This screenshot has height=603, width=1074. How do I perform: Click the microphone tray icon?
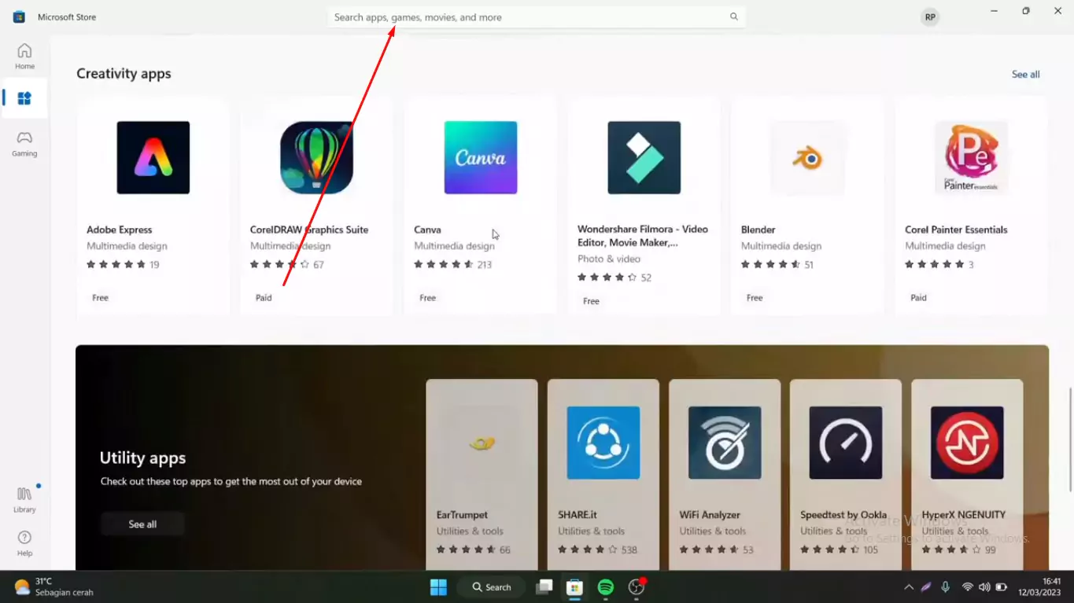946,586
